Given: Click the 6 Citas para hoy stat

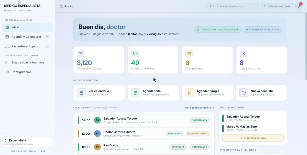Looking at the screenshot, I should coord(207,60).
